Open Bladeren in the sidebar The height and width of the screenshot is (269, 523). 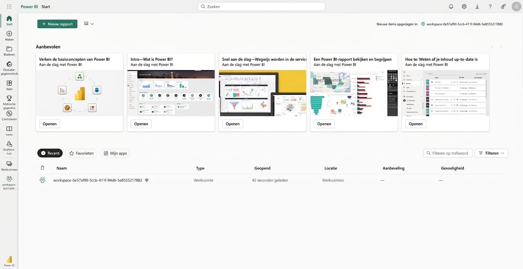(9, 51)
